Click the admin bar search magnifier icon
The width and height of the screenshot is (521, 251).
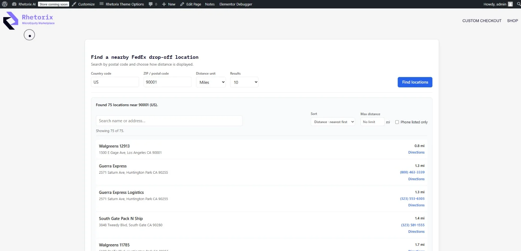[518, 4]
